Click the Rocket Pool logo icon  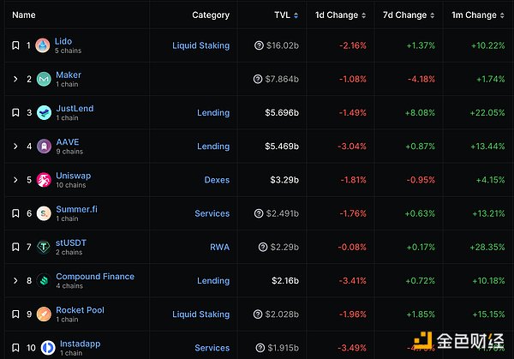pos(44,314)
